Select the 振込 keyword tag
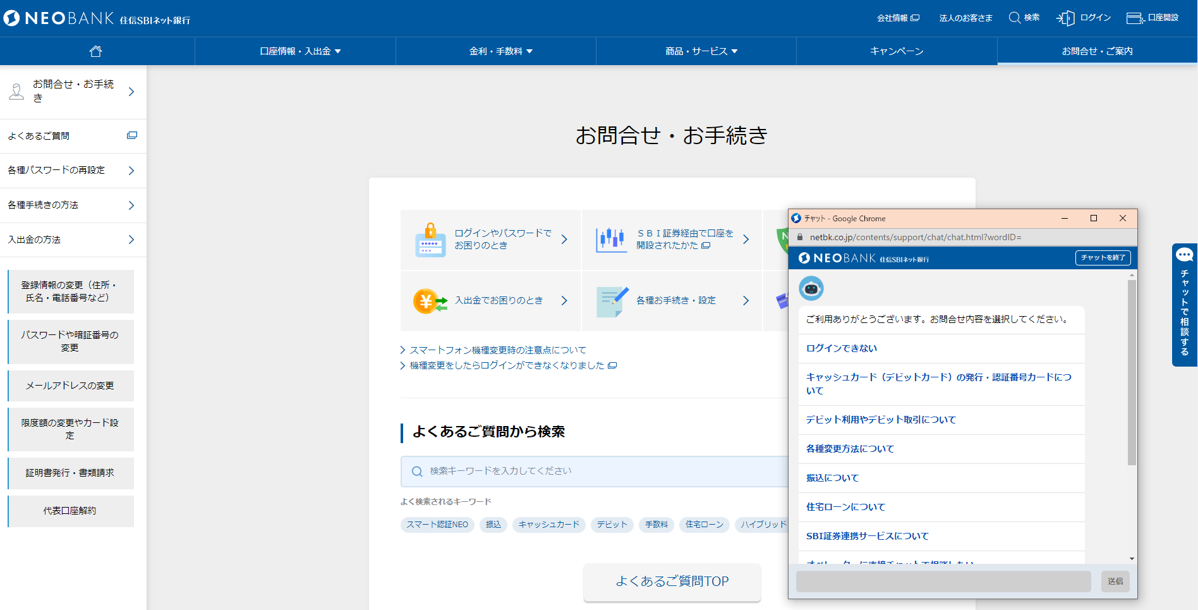 493,525
